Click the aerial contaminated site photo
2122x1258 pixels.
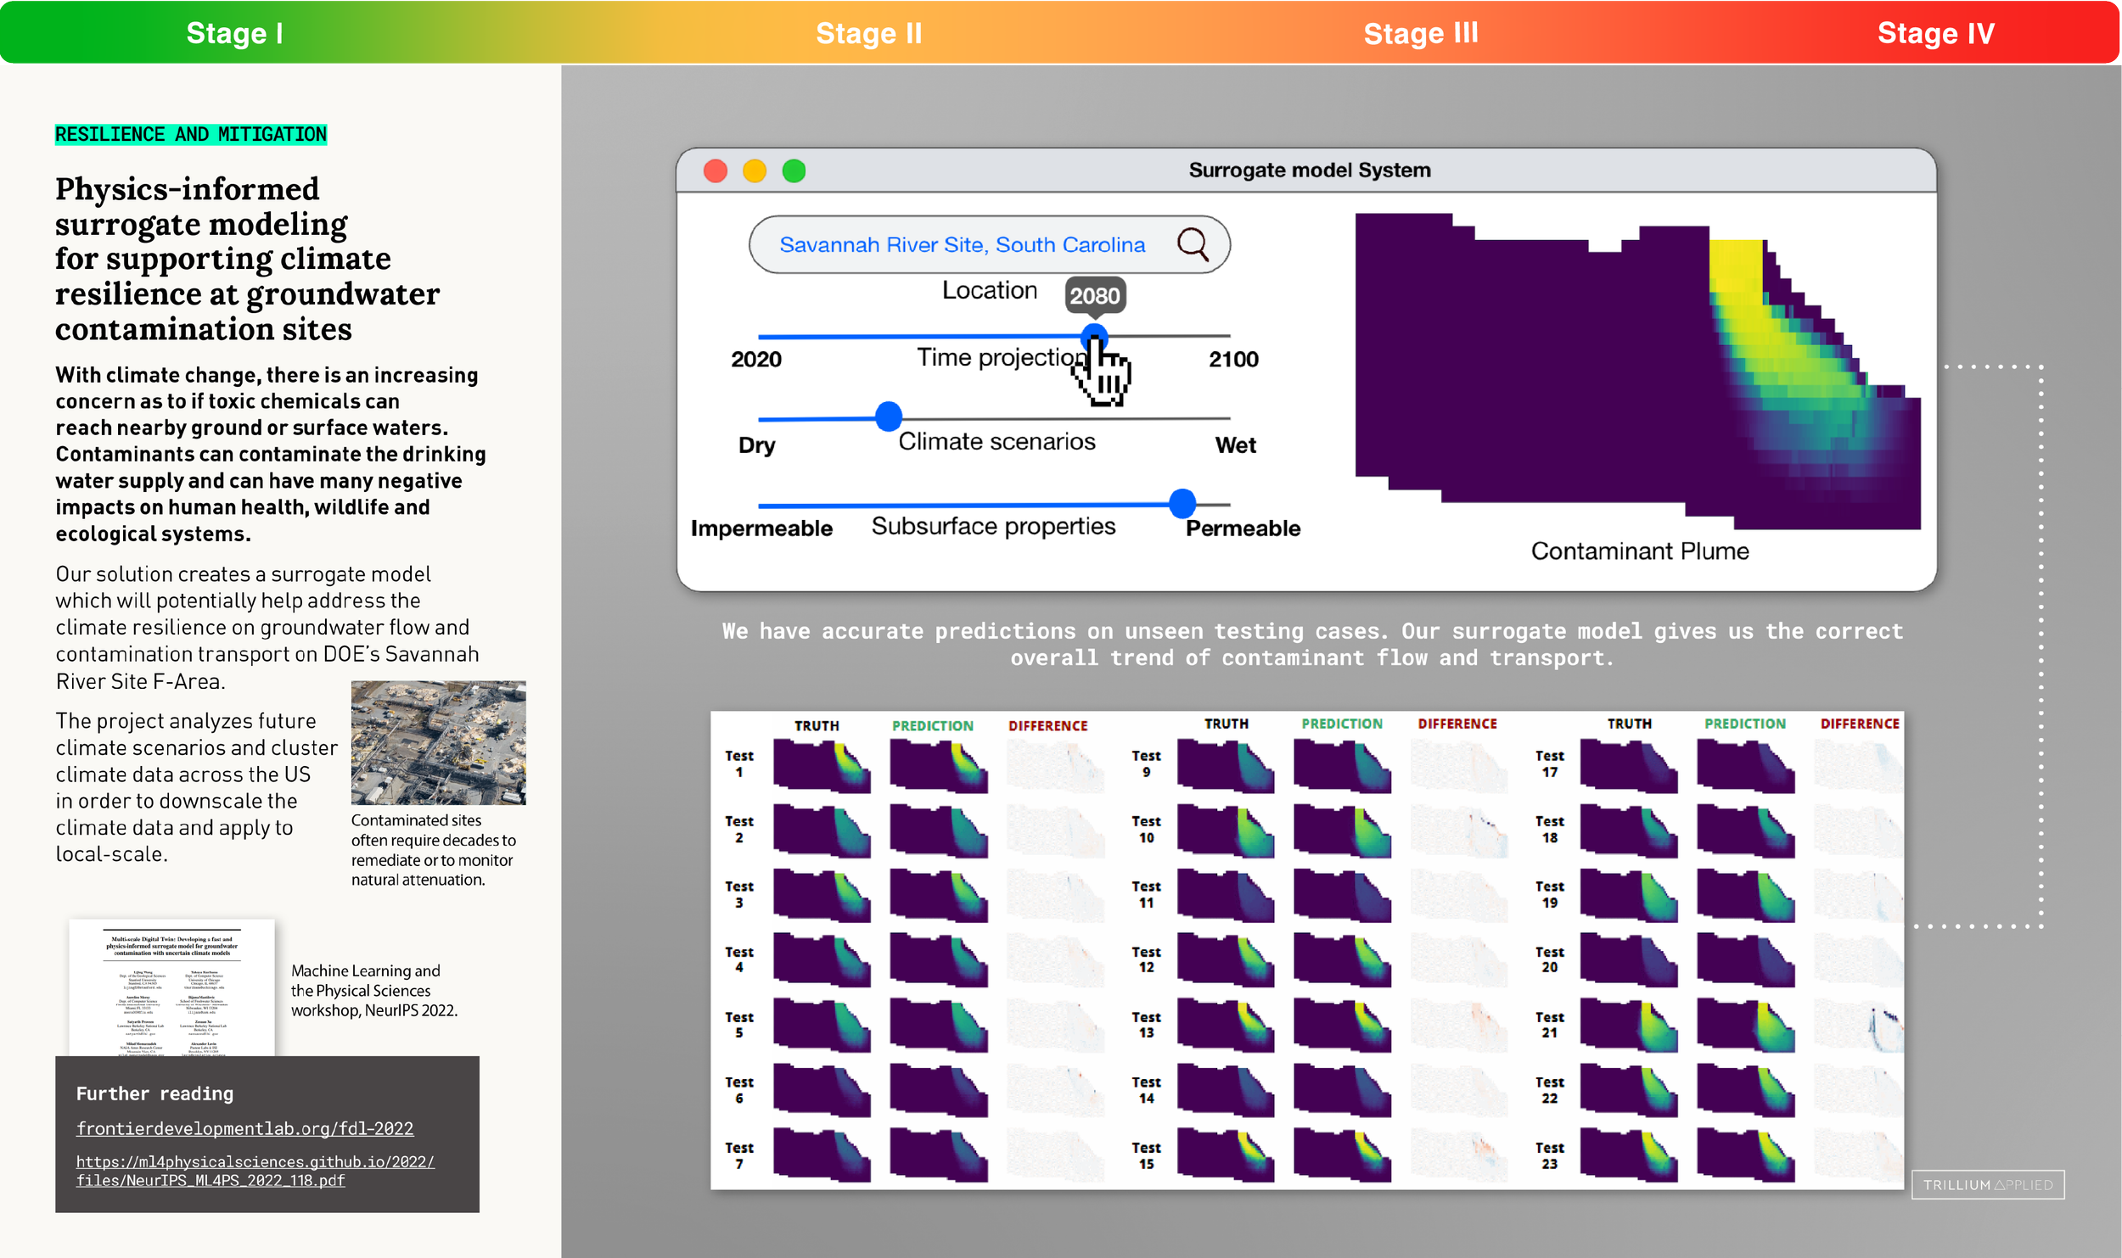(438, 742)
